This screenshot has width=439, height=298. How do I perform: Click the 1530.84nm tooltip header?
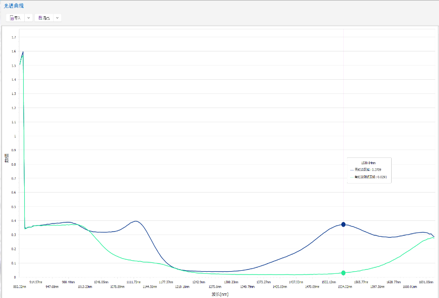(x=368, y=163)
